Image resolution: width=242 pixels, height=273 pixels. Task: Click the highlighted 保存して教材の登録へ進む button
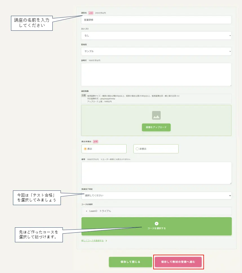click(x=179, y=262)
